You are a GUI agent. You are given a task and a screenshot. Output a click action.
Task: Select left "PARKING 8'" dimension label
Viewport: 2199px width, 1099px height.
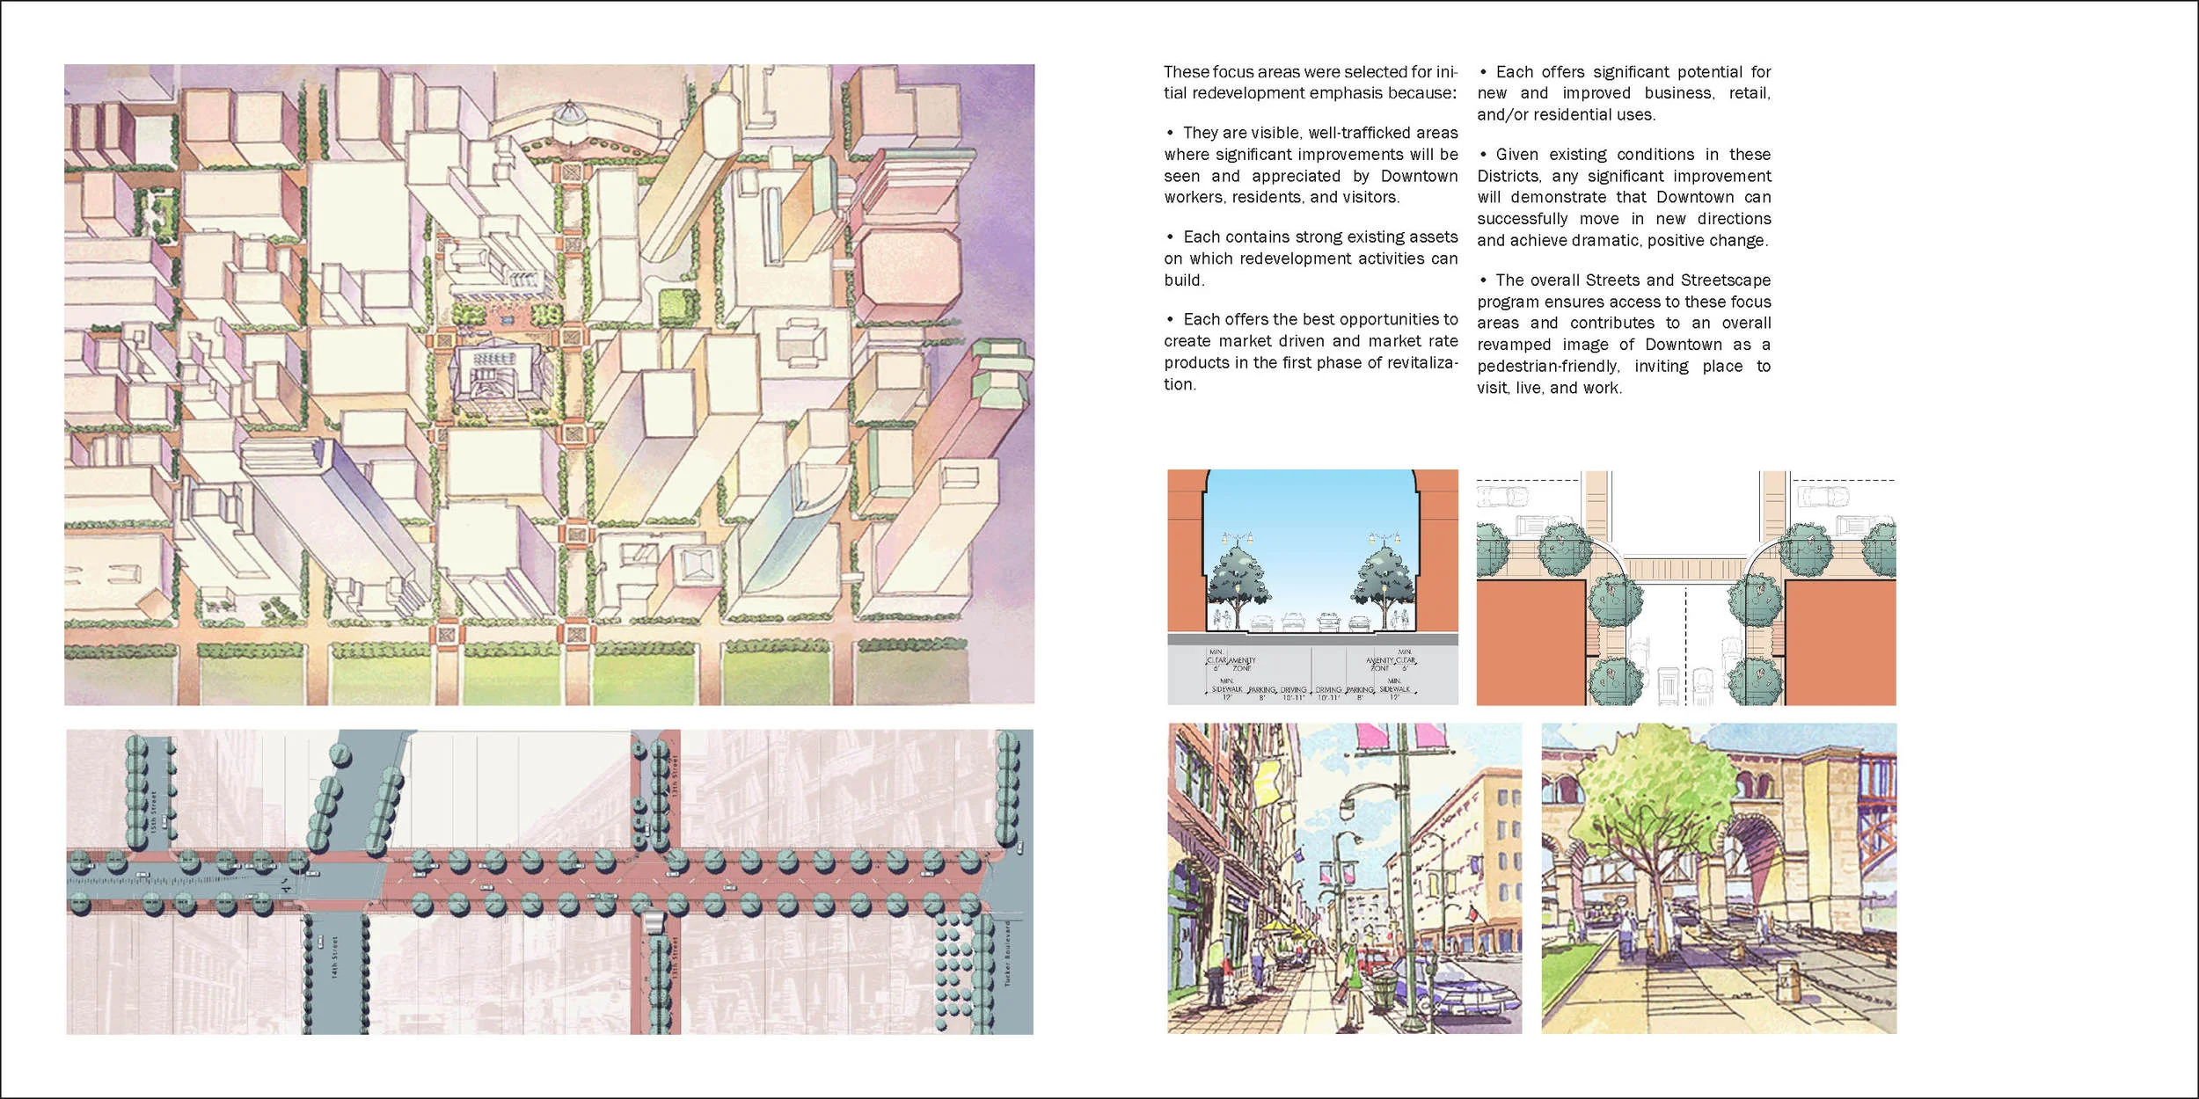click(1262, 694)
